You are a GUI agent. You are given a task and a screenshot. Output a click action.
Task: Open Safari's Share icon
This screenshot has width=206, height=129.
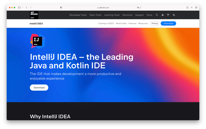click(x=187, y=7)
